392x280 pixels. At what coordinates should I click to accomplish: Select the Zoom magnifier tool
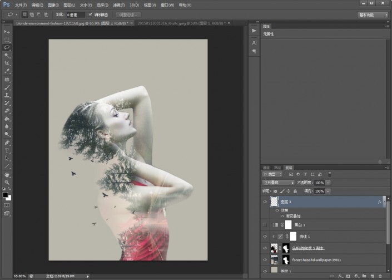[7, 182]
